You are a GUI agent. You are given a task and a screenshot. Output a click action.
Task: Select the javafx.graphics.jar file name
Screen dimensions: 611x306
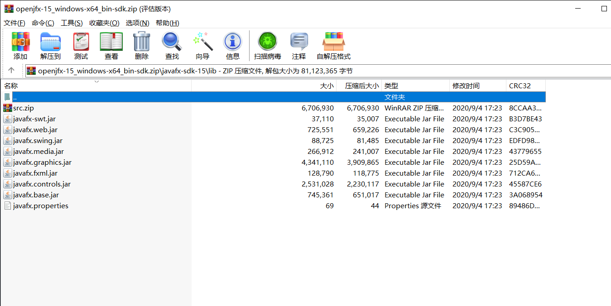pyautogui.click(x=42, y=162)
